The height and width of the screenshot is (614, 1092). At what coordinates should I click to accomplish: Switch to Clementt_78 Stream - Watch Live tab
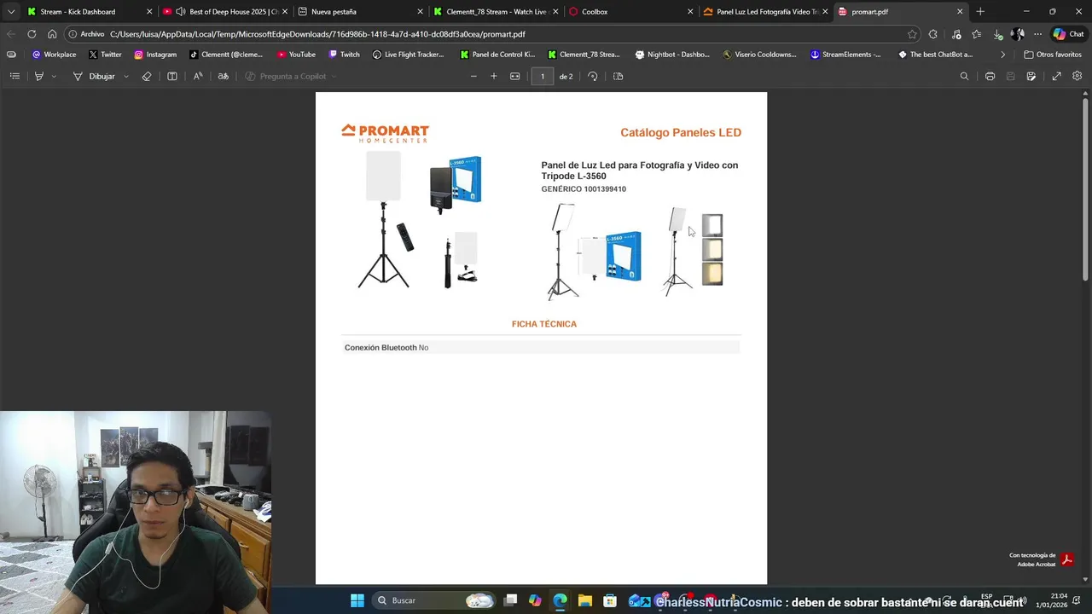pos(495,12)
